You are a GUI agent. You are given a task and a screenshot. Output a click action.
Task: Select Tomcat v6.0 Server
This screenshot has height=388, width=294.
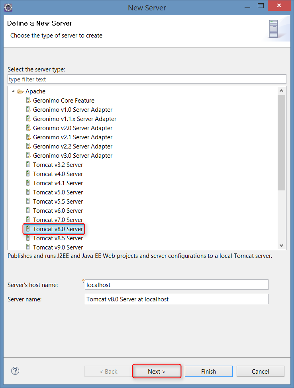coord(58,210)
